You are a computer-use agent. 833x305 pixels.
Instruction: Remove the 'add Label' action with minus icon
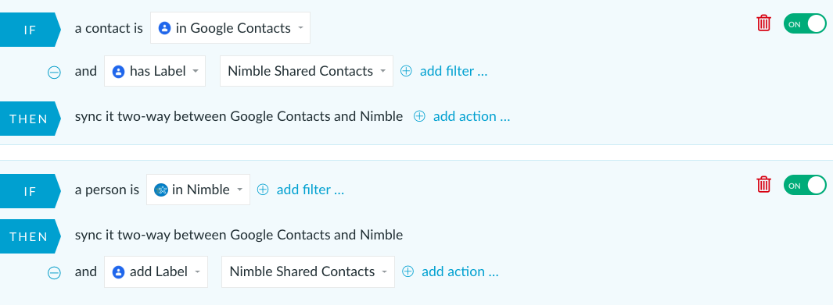coord(54,272)
